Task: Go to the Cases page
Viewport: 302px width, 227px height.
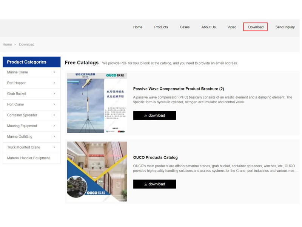Action: pos(185,27)
